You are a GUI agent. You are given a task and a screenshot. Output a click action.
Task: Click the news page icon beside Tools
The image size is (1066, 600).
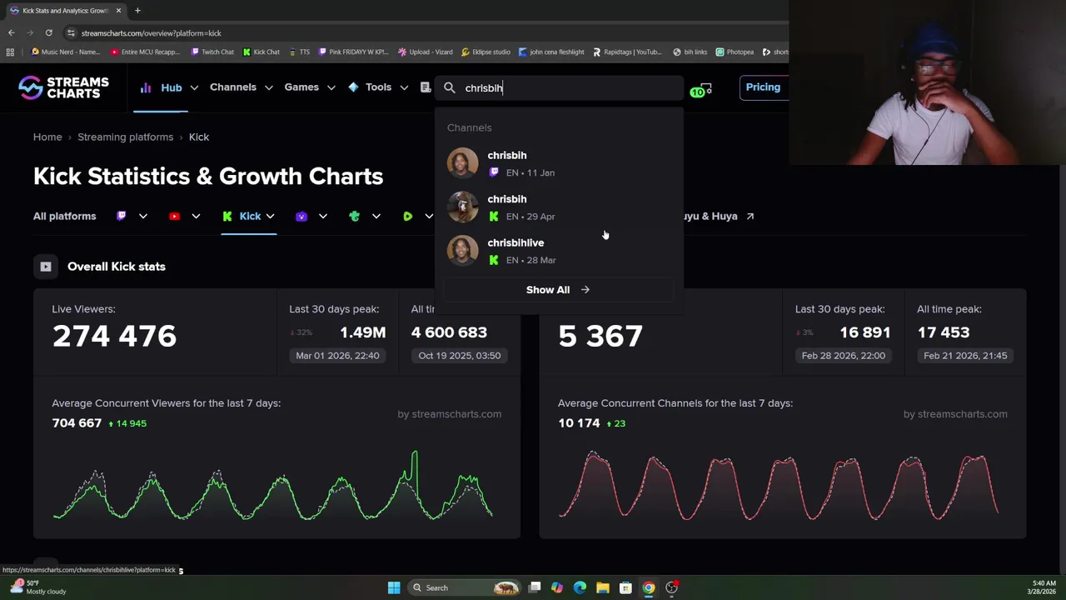(x=426, y=87)
